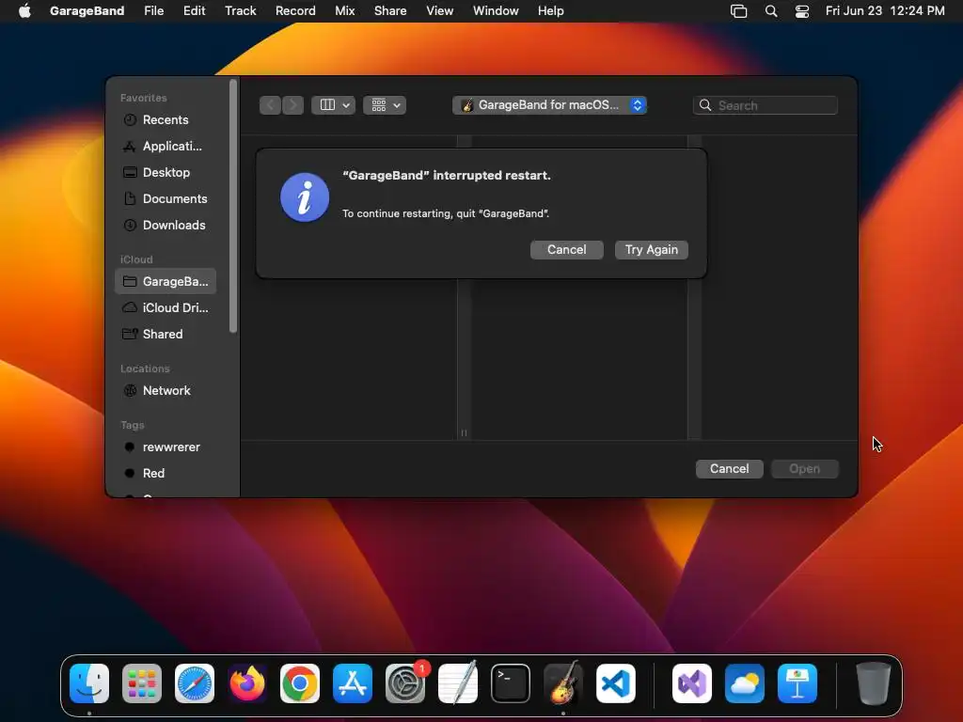Open the Window menu

coord(496,11)
